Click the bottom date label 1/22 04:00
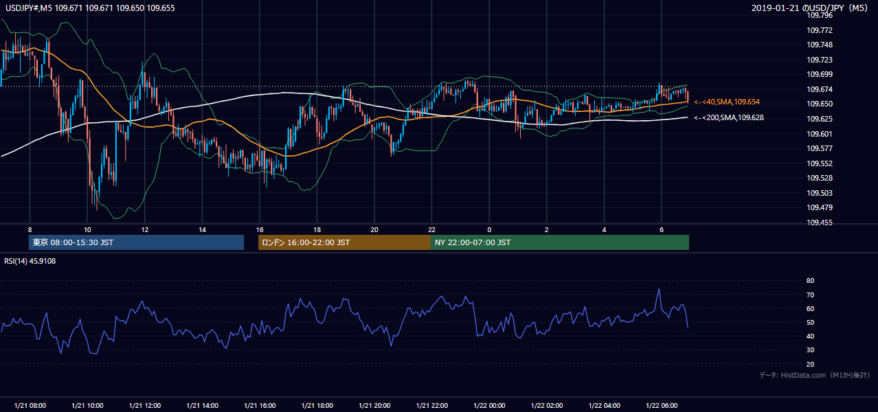Screen dimensions: 878x412 (604, 406)
